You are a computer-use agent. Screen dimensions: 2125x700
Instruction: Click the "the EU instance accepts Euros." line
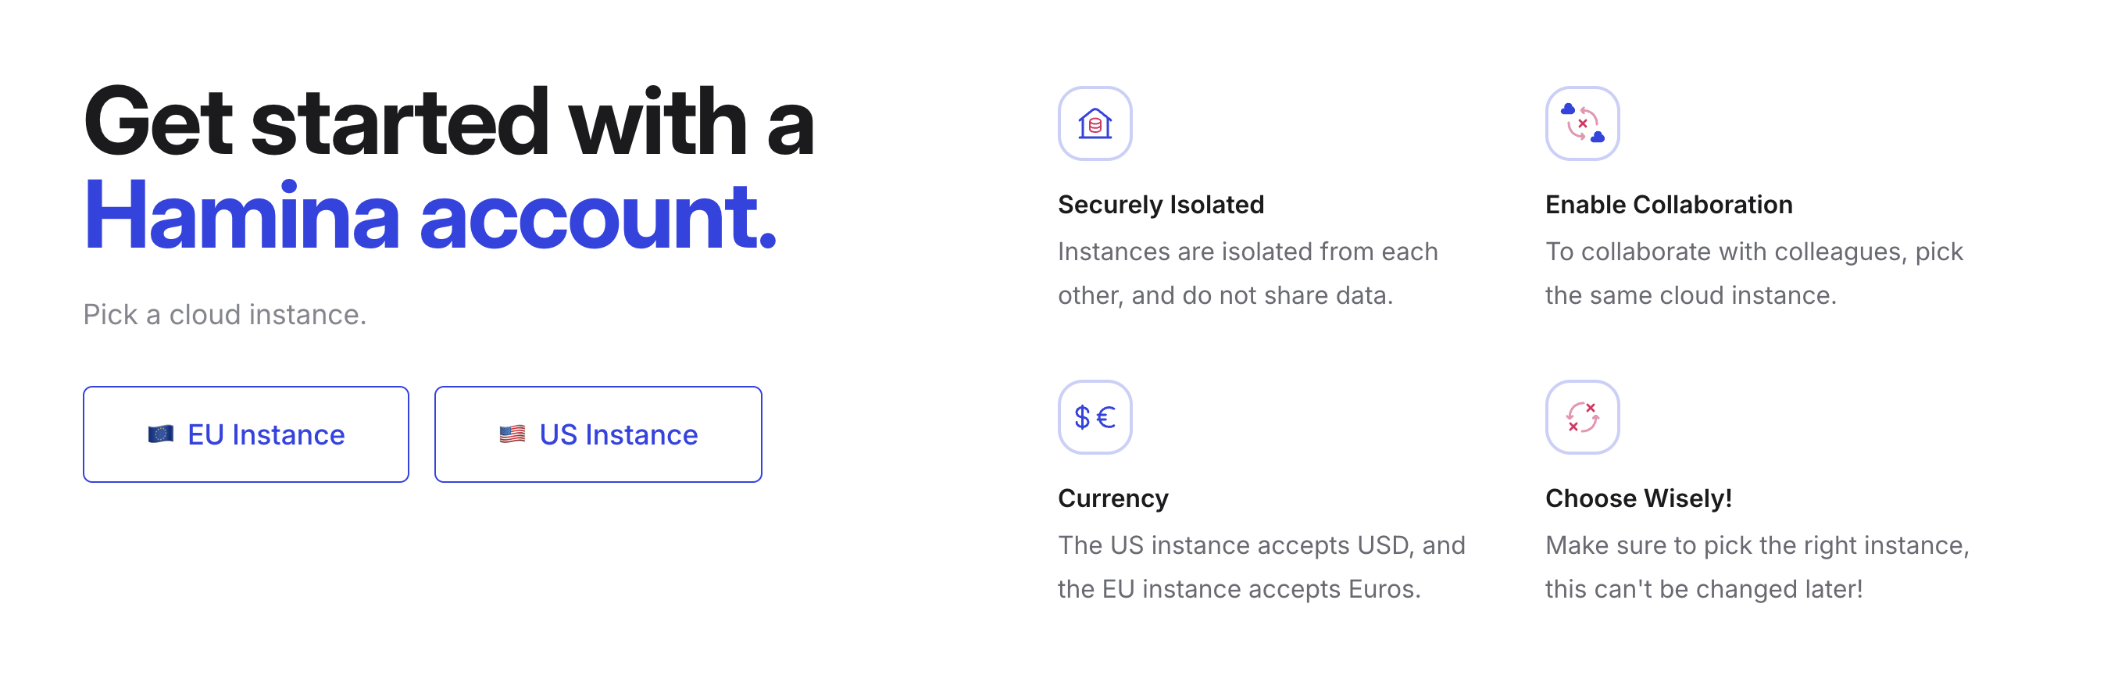[x=1239, y=589]
